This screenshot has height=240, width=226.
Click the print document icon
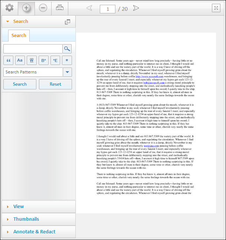click(59, 8)
